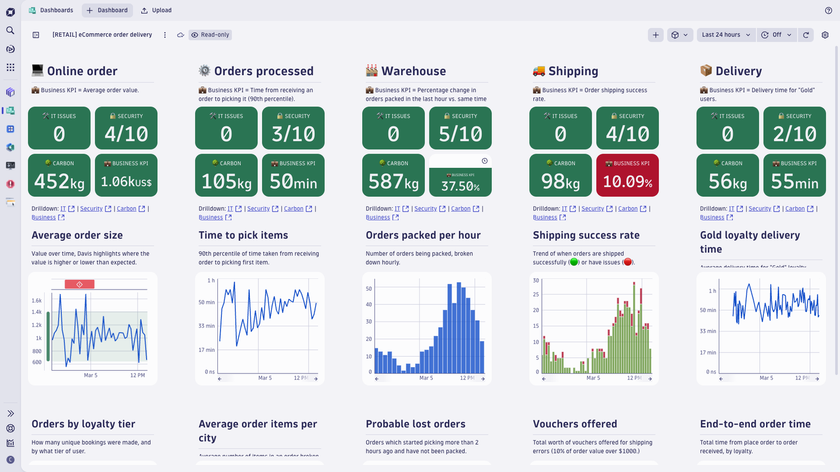Click the help question mark icon

pos(828,10)
